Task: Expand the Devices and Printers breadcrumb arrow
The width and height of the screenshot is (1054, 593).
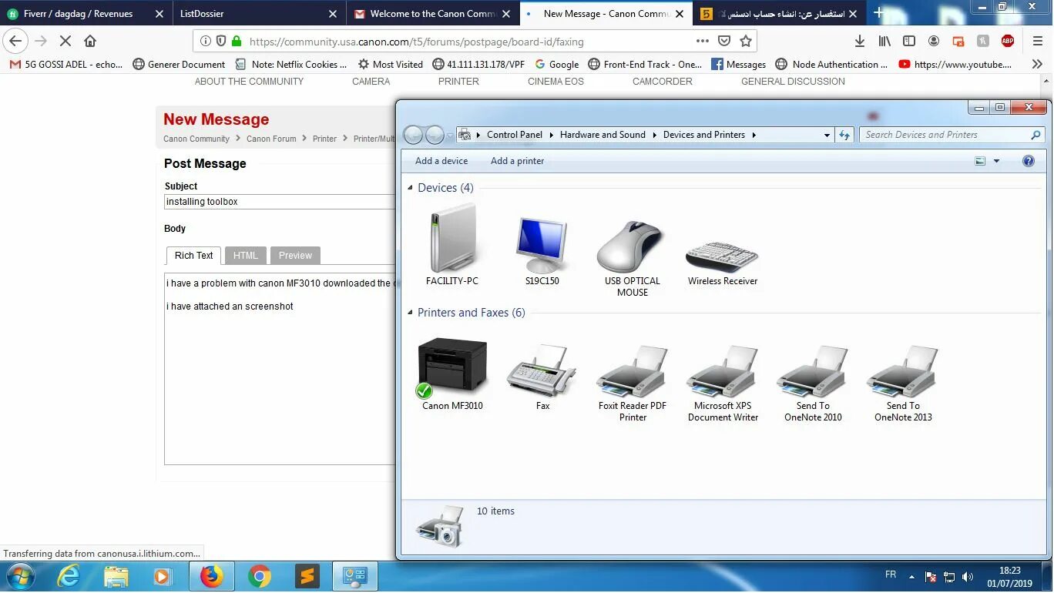Action: click(x=754, y=135)
